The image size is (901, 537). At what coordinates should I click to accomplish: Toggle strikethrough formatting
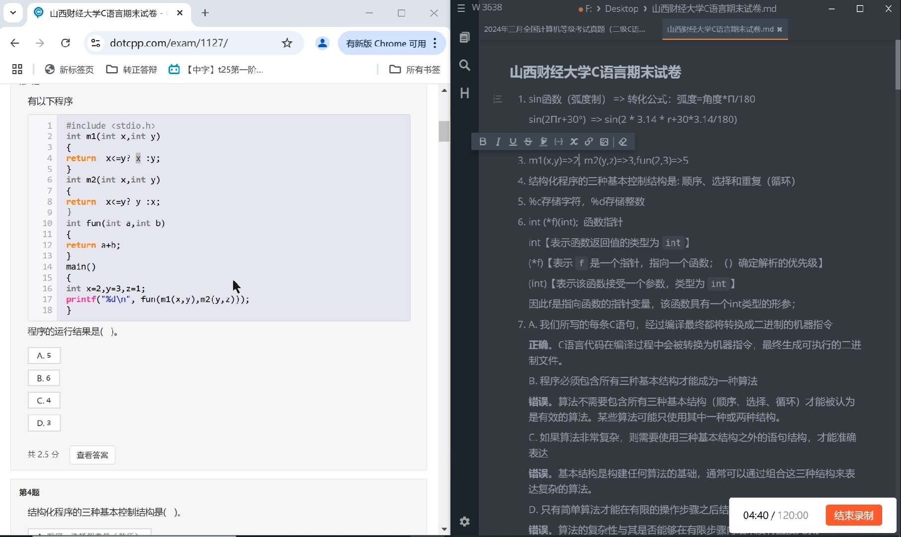coord(528,142)
